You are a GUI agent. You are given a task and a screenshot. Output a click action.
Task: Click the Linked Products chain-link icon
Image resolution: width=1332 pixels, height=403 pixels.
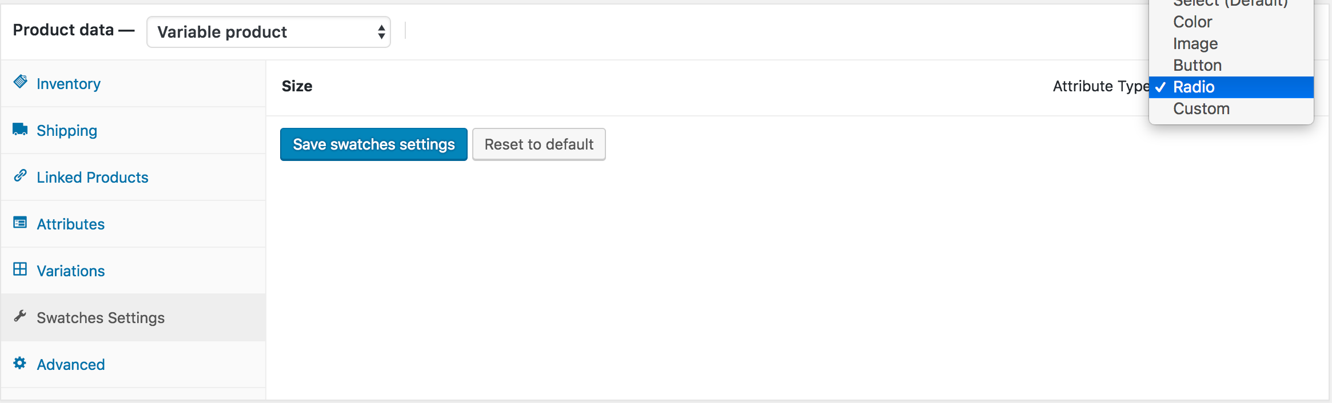(20, 176)
